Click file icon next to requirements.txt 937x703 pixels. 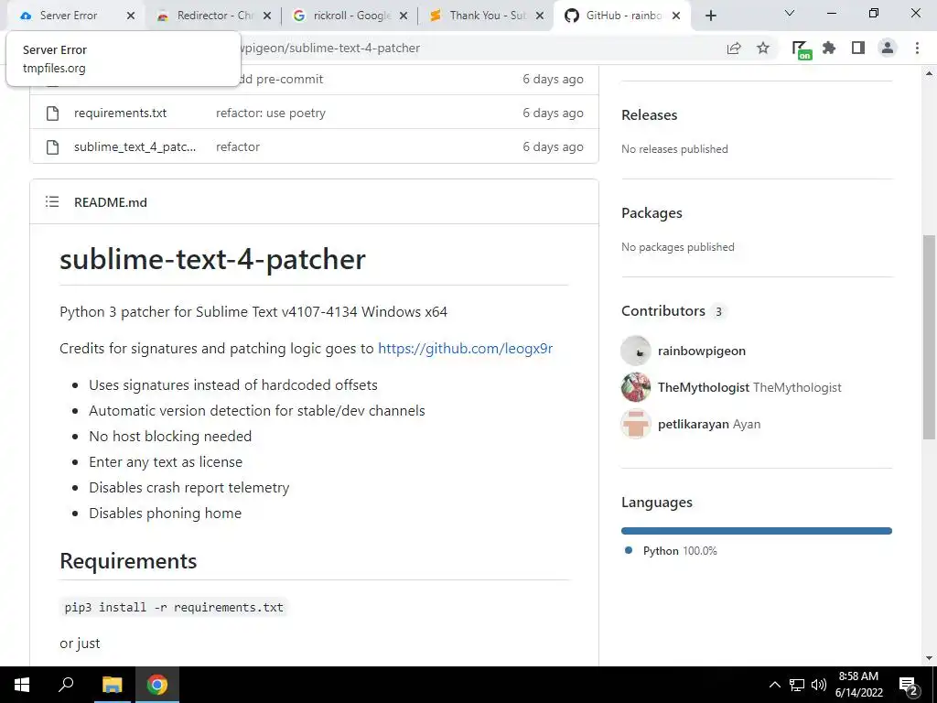click(52, 113)
